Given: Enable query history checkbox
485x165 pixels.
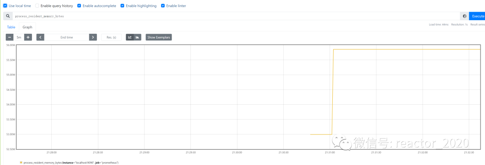Looking at the screenshot, I should click(x=37, y=5).
